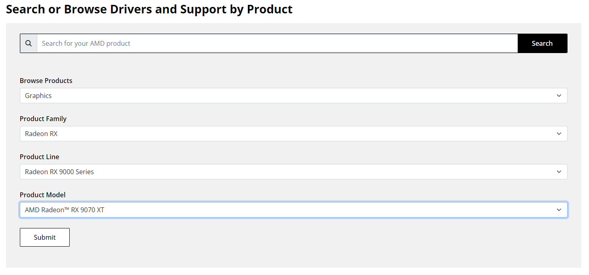
Task: Click the 'Browse Products' field label
Action: (x=46, y=81)
